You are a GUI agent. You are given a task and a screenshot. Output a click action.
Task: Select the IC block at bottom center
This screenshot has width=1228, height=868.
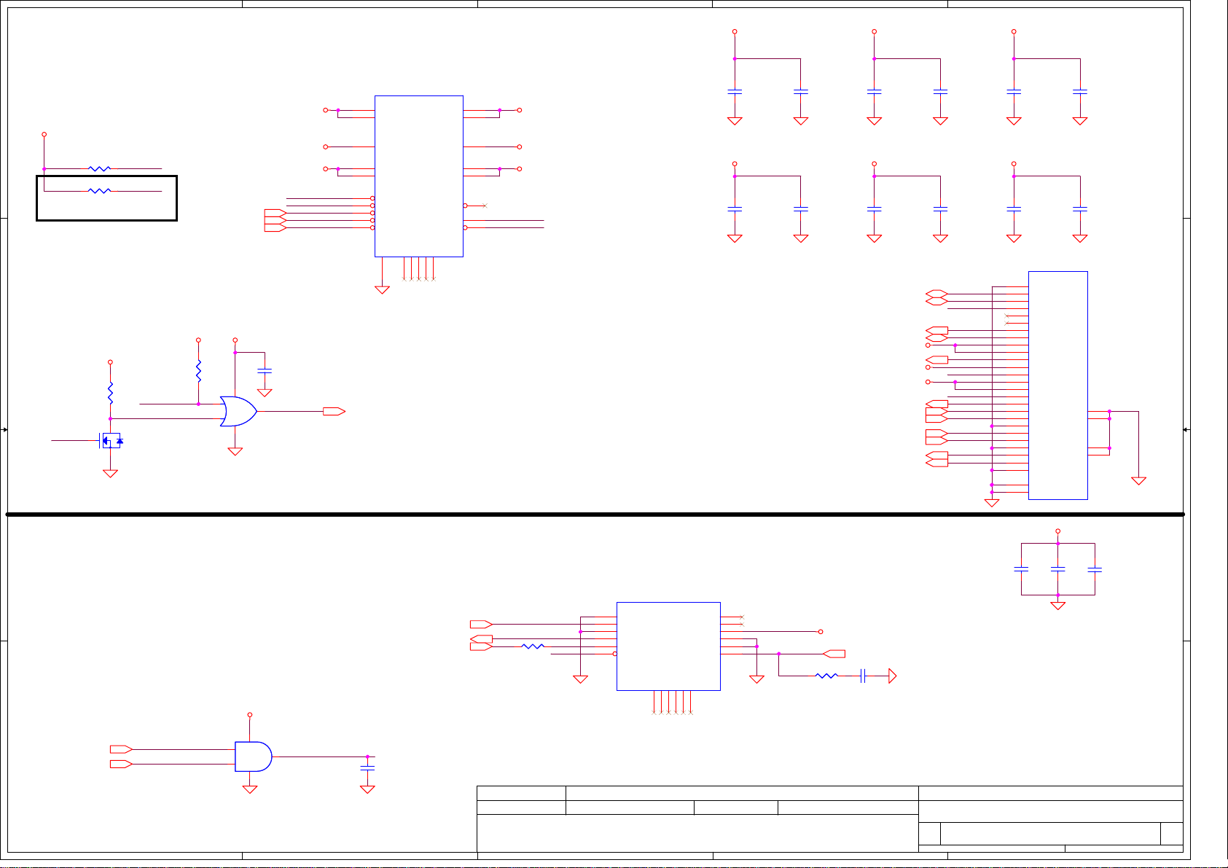tap(668, 646)
